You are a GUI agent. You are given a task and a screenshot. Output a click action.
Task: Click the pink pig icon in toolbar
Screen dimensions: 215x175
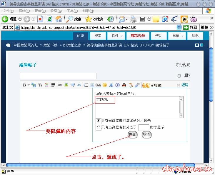[x=194, y=19]
